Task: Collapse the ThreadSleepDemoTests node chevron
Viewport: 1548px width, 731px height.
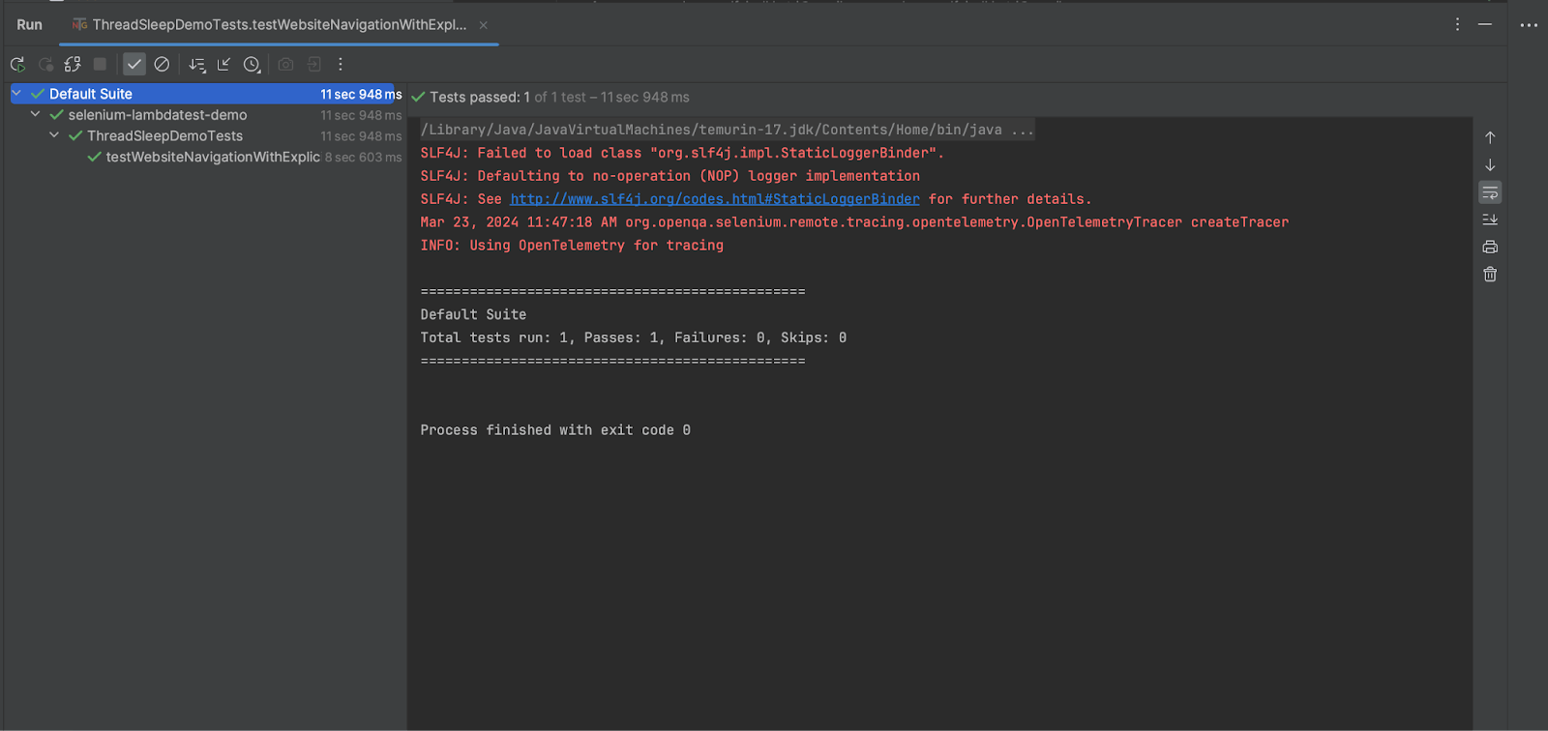Action: point(54,135)
